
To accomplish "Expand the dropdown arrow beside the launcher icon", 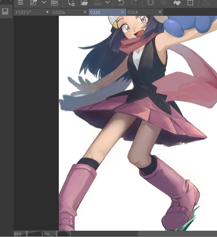I will tap(44, 2).
